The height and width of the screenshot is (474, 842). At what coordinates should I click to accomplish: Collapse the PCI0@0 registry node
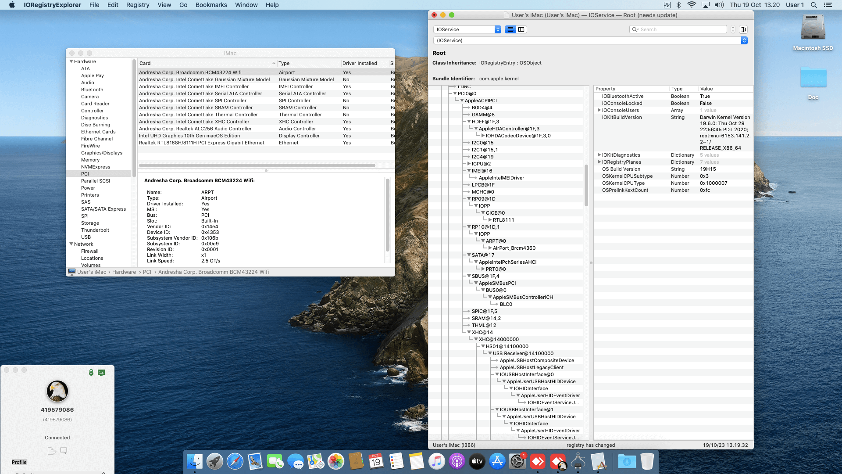pyautogui.click(x=455, y=93)
